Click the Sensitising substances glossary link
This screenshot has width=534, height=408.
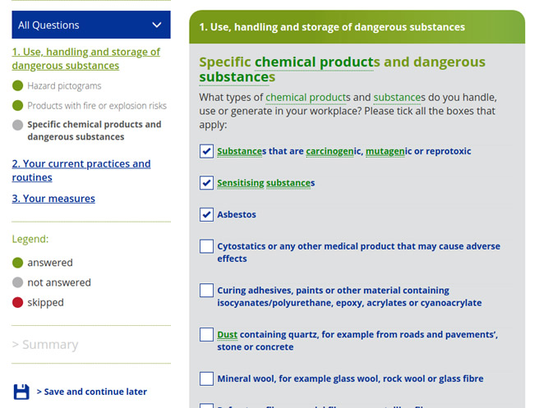tap(265, 182)
